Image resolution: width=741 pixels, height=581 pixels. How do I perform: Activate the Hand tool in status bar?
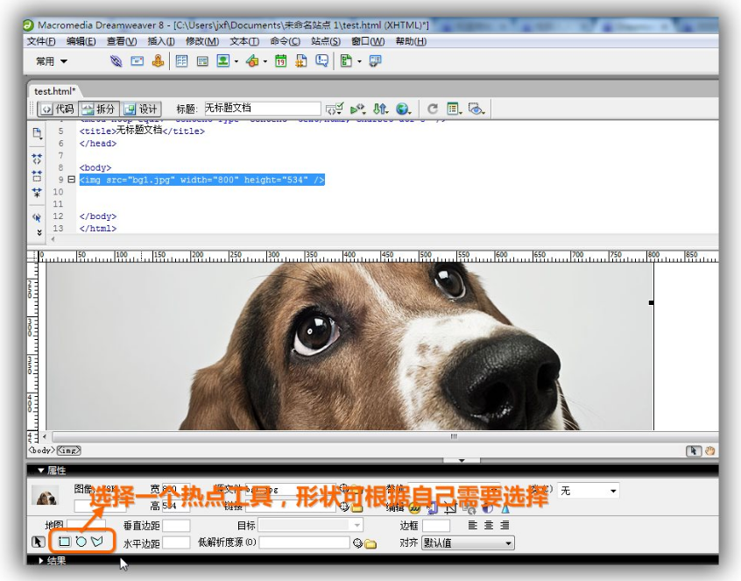(709, 451)
